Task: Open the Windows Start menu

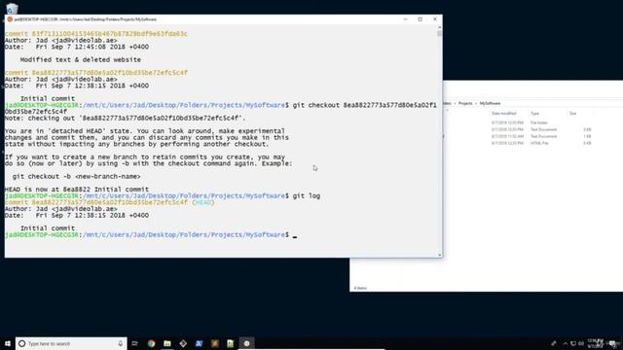Action: (x=8, y=343)
